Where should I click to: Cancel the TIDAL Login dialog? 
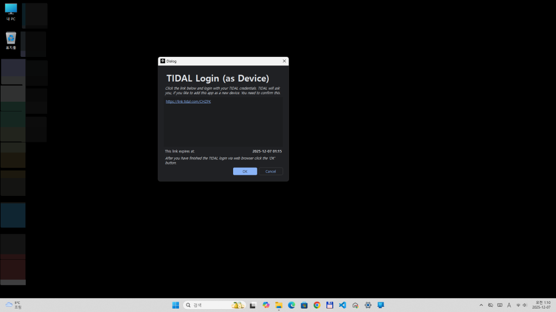pyautogui.click(x=271, y=171)
